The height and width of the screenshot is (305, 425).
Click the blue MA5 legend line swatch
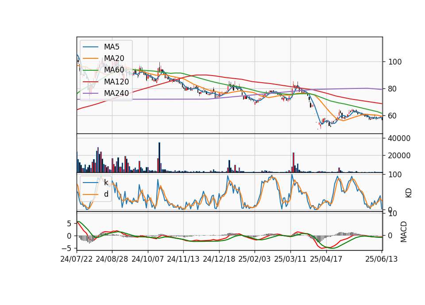coord(90,47)
